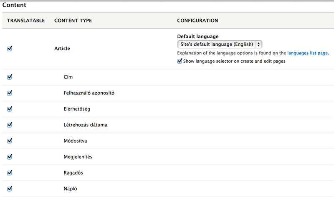Toggle translatable checkbox for Cím
Viewport: 334px width, 197px height.
click(10, 77)
